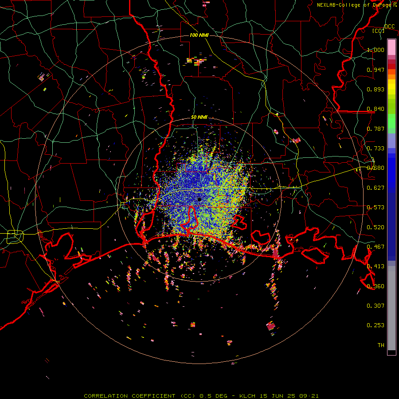
Task: Select the 0.360 legend value
Action: click(376, 286)
